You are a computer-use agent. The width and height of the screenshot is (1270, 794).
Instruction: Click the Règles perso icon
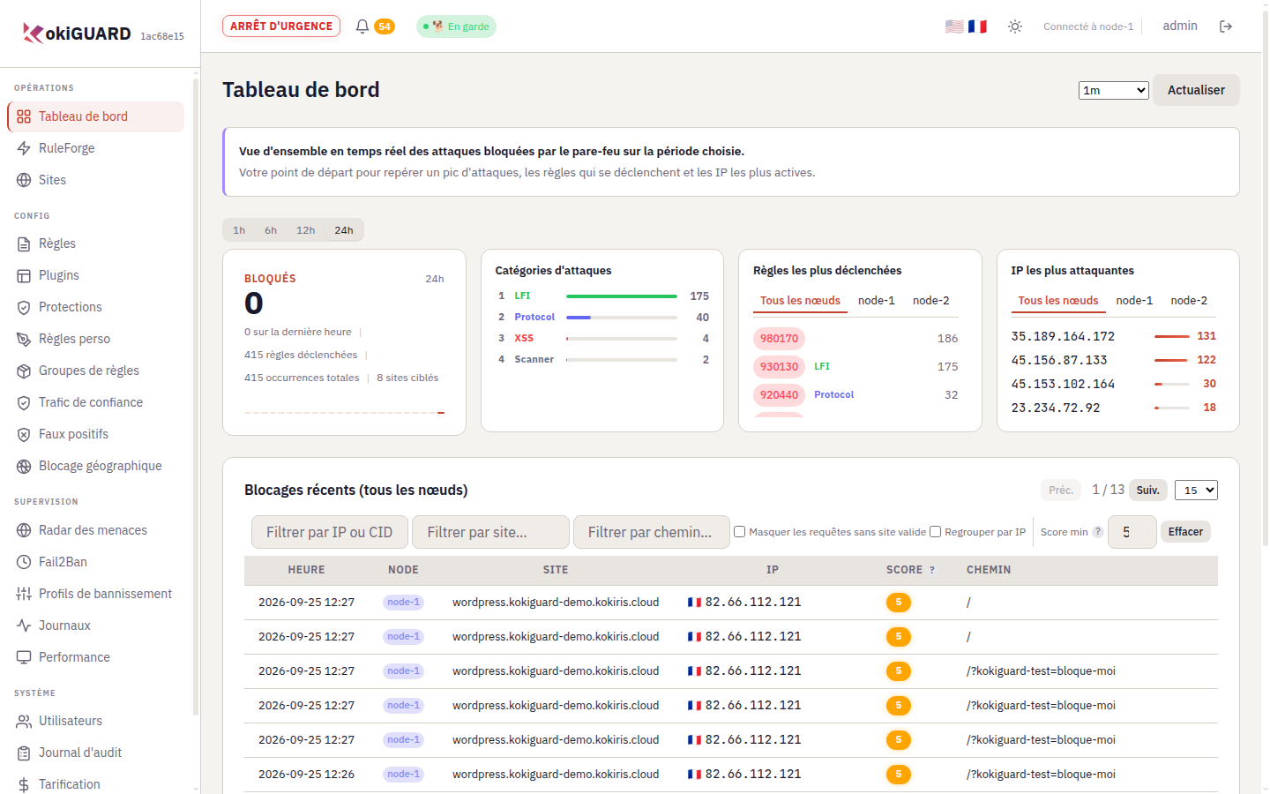pyautogui.click(x=24, y=339)
